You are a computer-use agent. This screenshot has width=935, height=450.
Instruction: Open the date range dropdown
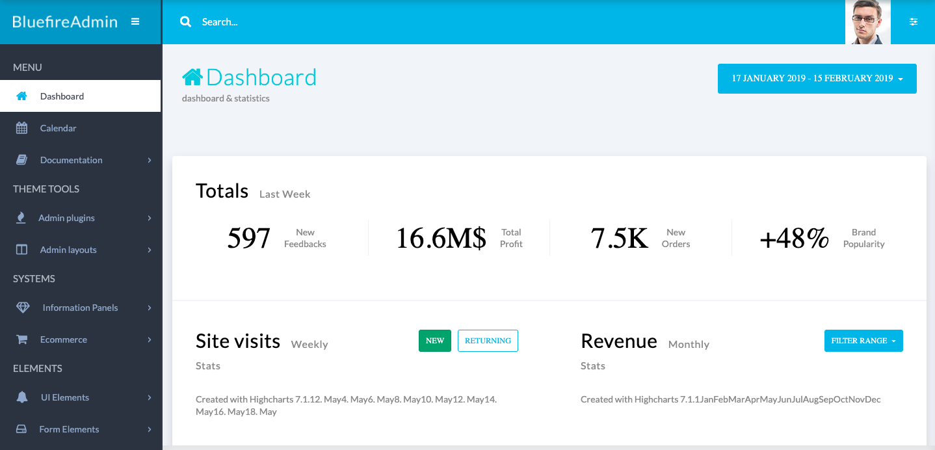[817, 79]
